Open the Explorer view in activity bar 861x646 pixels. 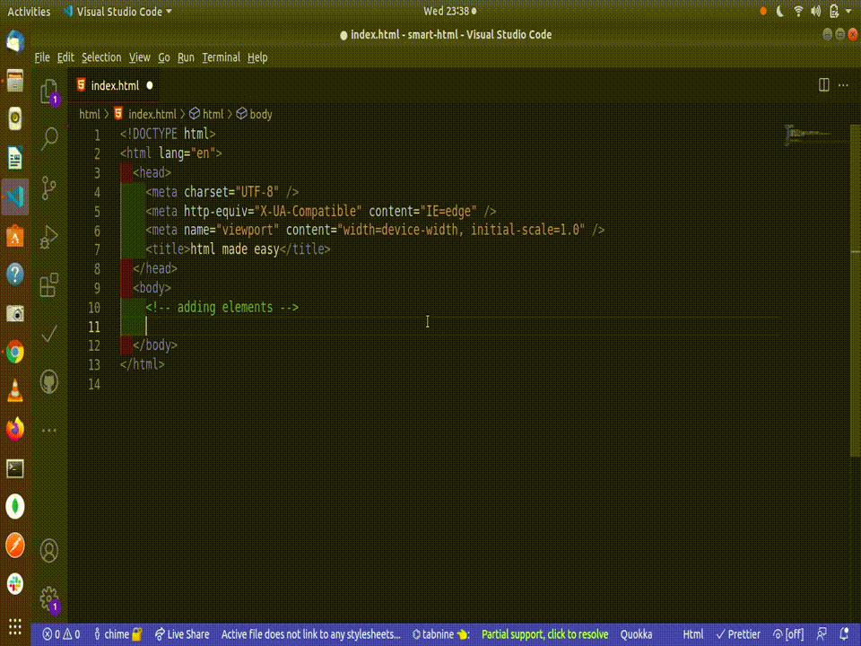click(x=48, y=91)
